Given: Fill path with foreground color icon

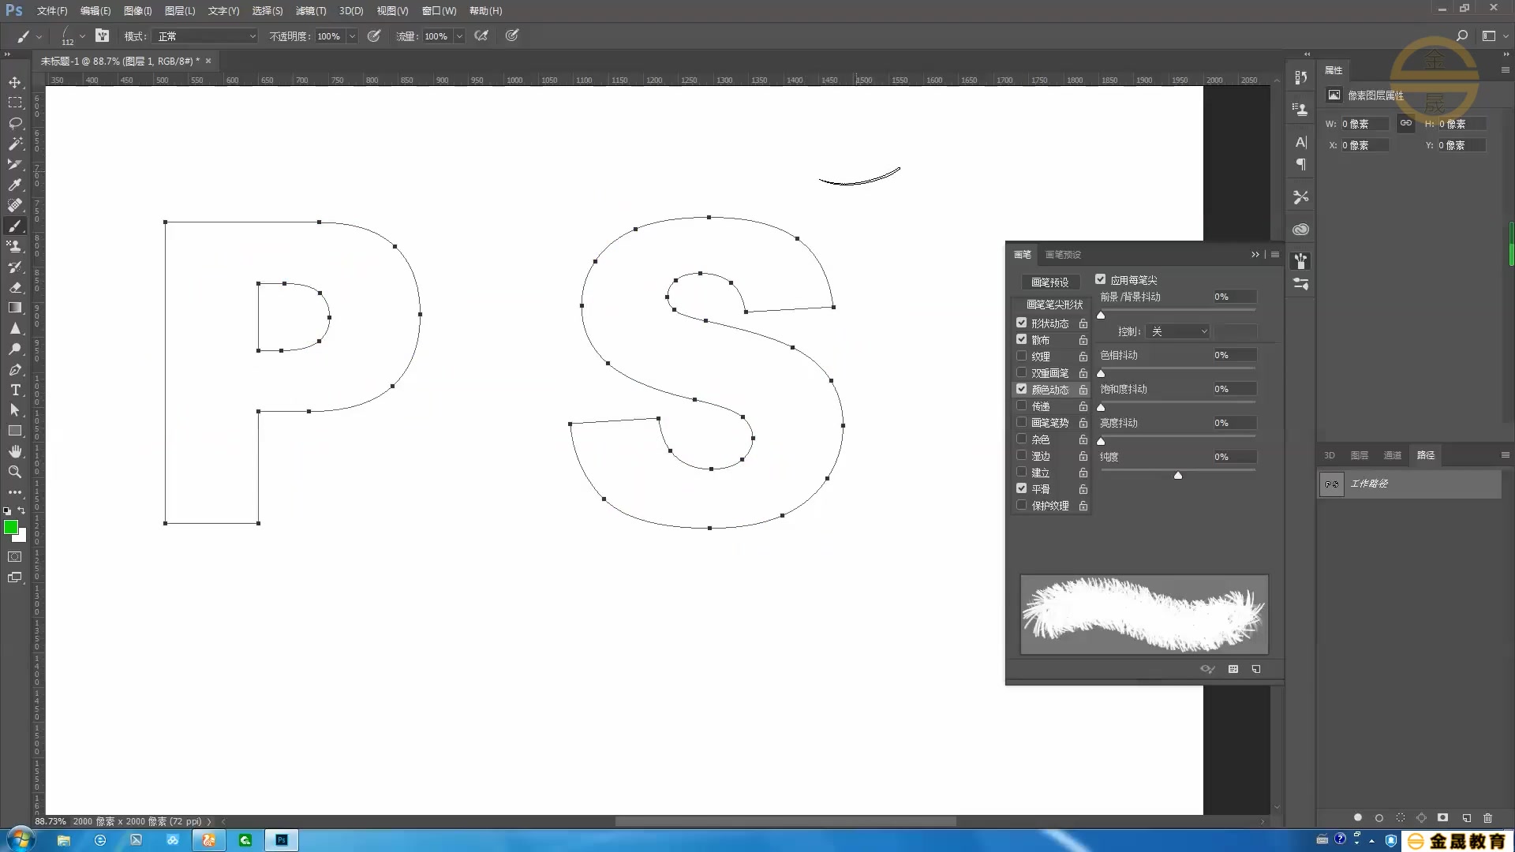Looking at the screenshot, I should [1357, 818].
